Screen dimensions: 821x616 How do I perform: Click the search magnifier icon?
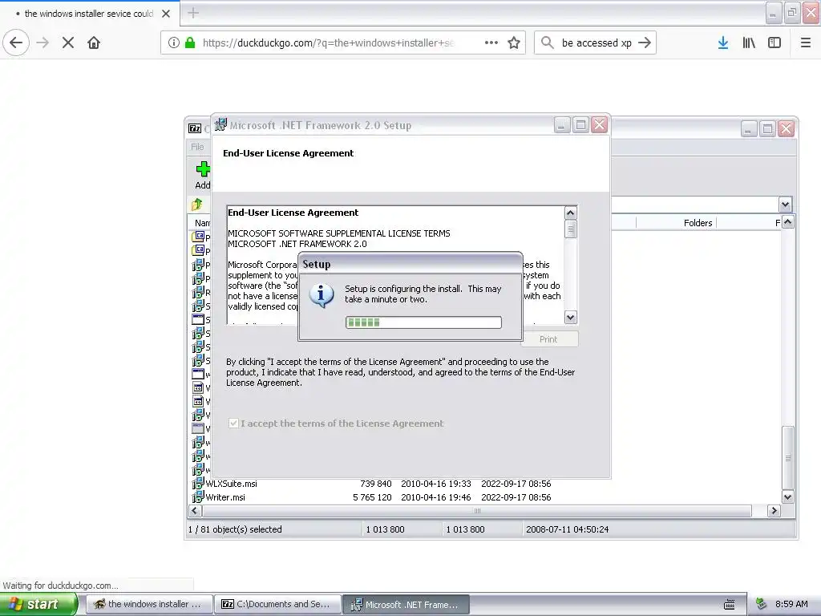(x=547, y=43)
